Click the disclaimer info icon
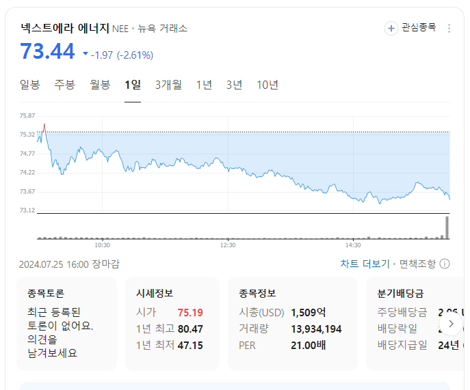The image size is (470, 390). 445,264
